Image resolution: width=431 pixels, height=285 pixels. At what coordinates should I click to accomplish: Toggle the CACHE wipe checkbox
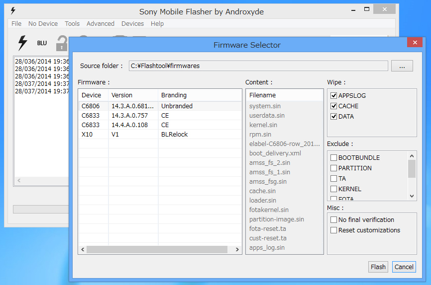click(x=334, y=106)
